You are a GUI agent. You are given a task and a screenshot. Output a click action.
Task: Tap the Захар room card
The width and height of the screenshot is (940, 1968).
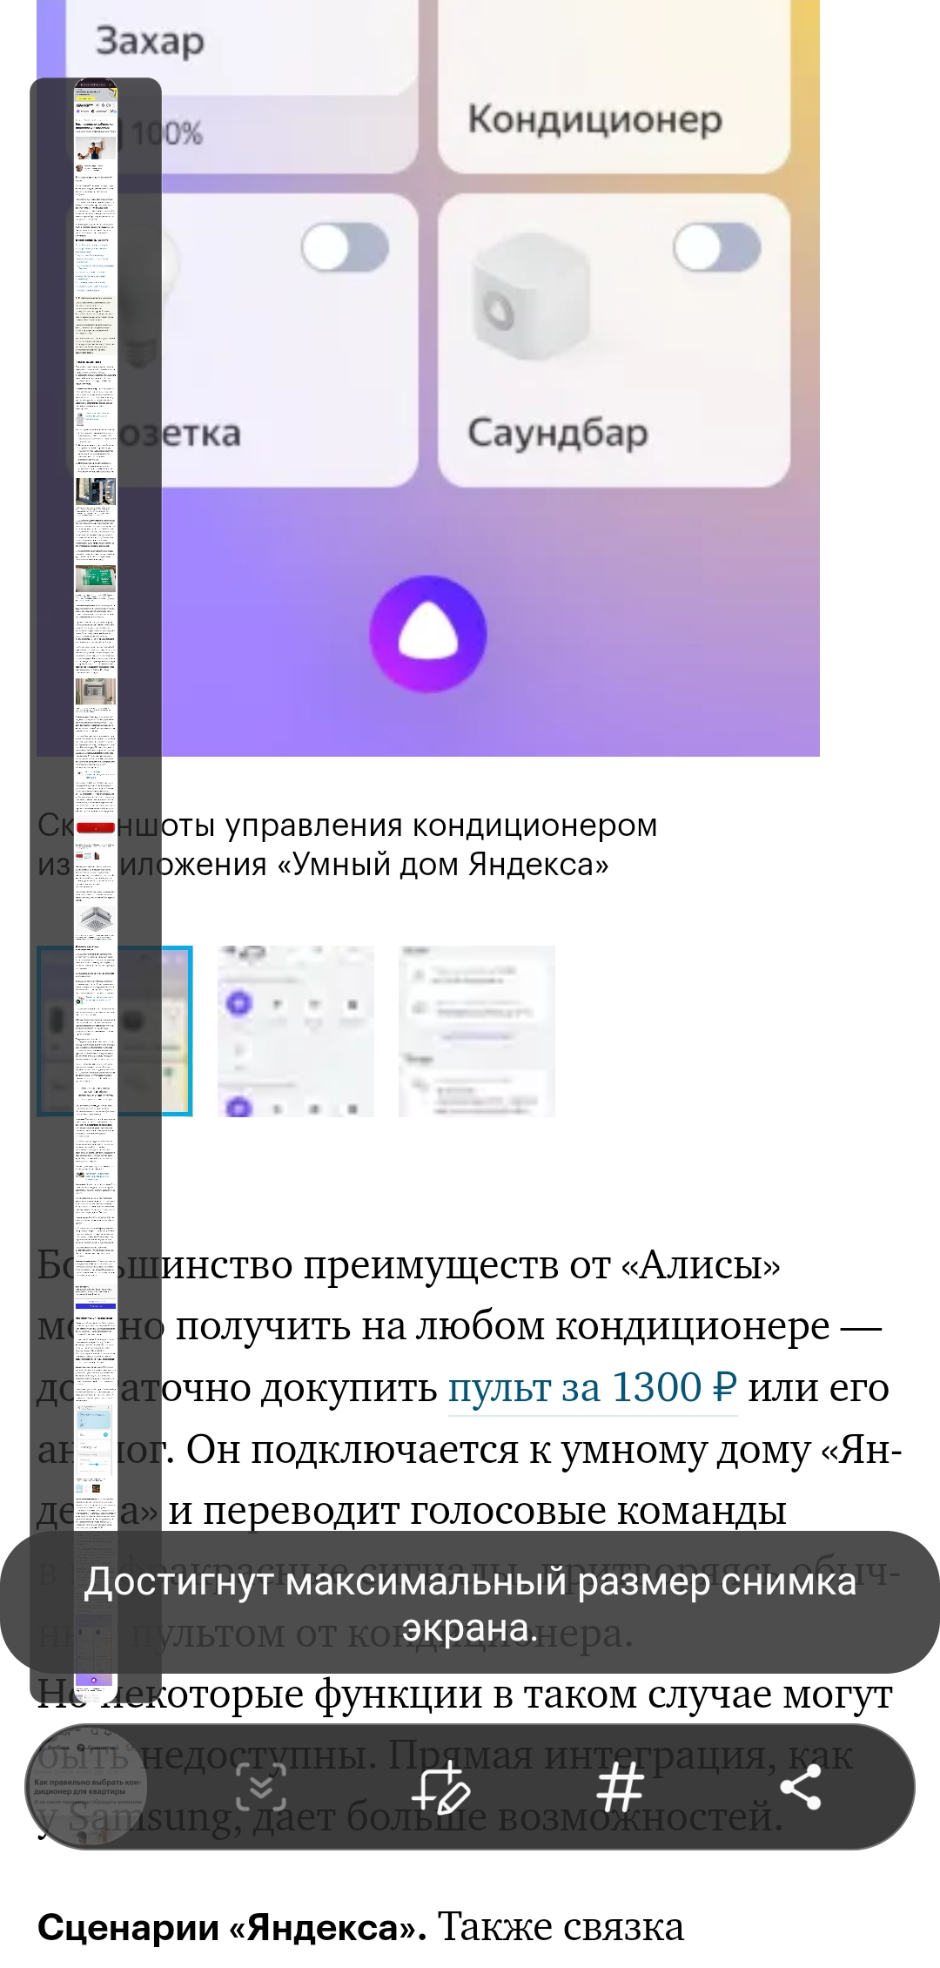[242, 48]
